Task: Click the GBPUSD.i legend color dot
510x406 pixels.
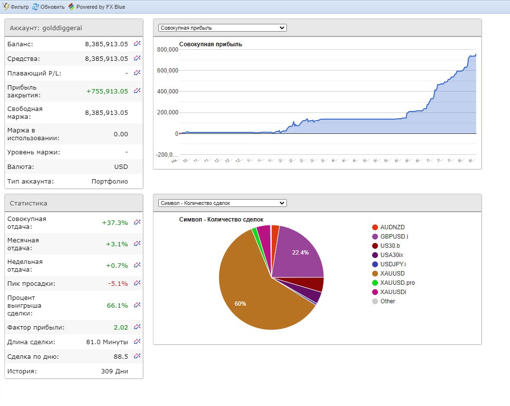Action: click(375, 237)
